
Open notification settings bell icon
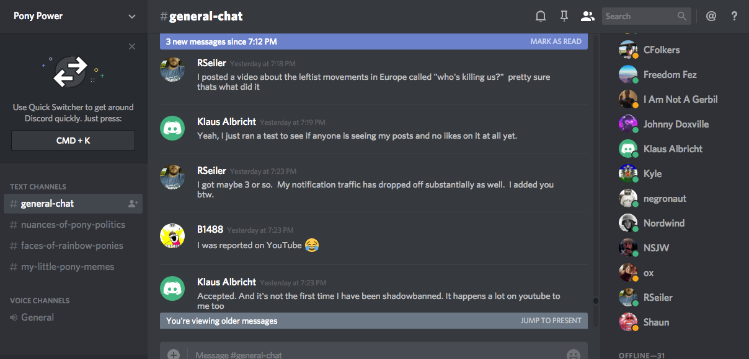(541, 17)
